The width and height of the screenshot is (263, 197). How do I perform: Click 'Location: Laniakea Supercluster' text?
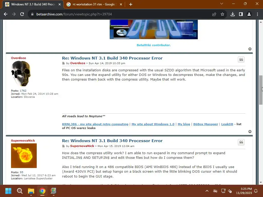pyautogui.click(x=32, y=179)
